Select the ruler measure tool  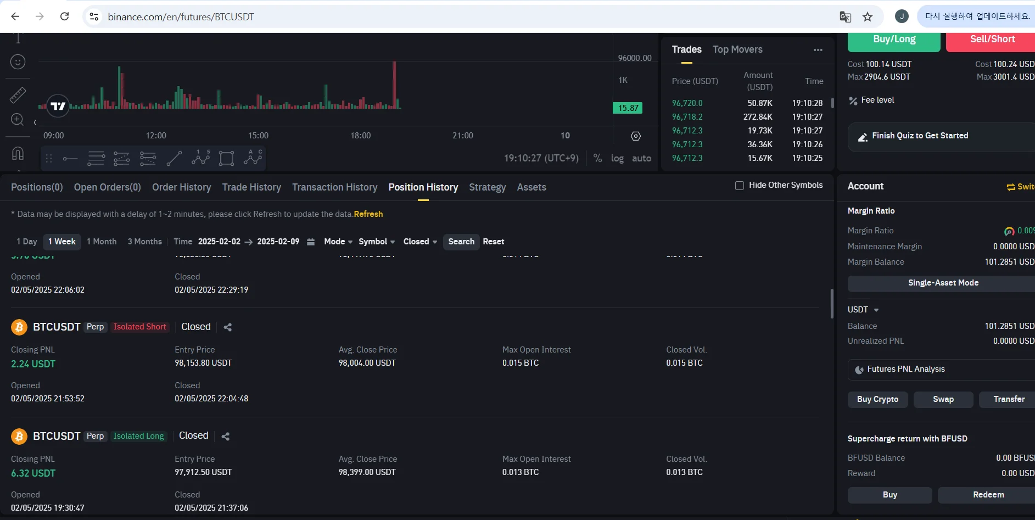point(18,95)
